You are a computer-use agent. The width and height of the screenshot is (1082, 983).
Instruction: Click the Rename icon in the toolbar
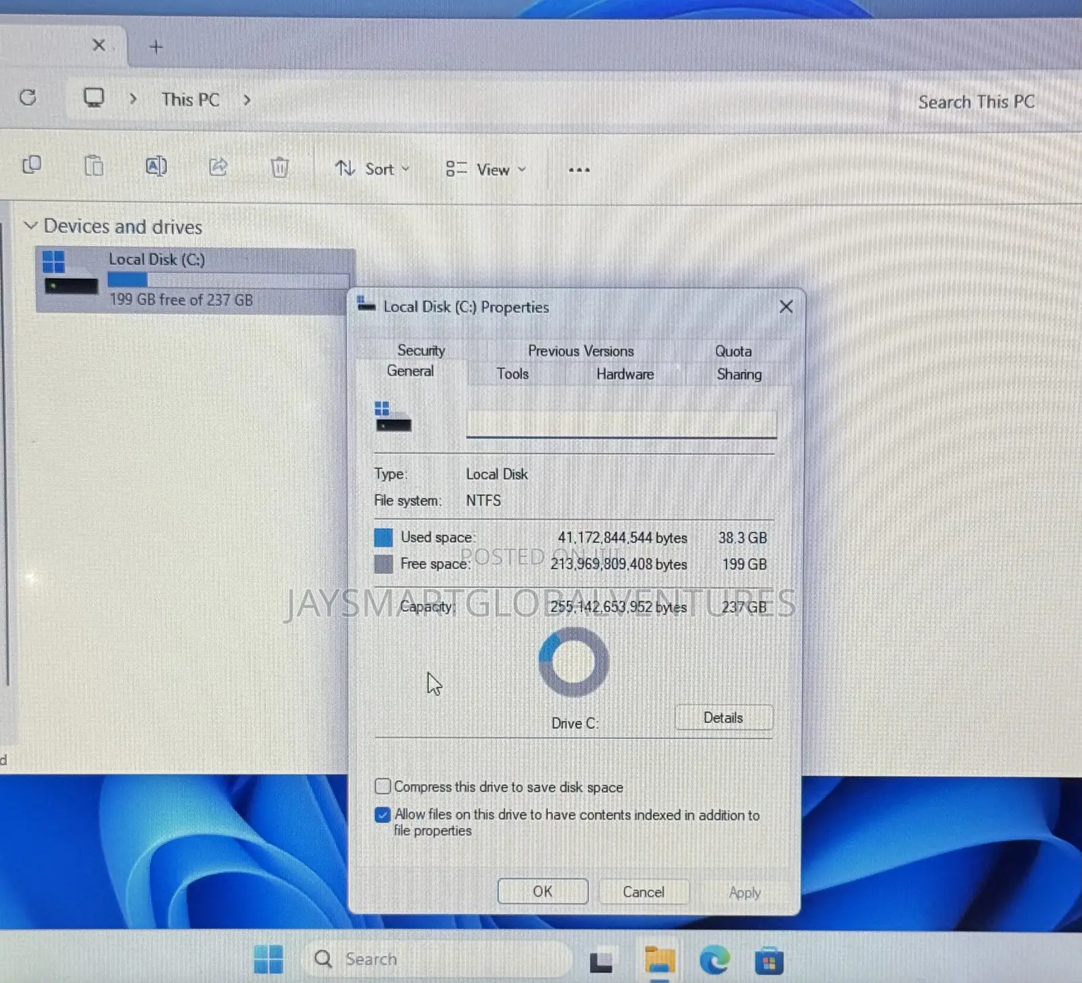coord(156,166)
